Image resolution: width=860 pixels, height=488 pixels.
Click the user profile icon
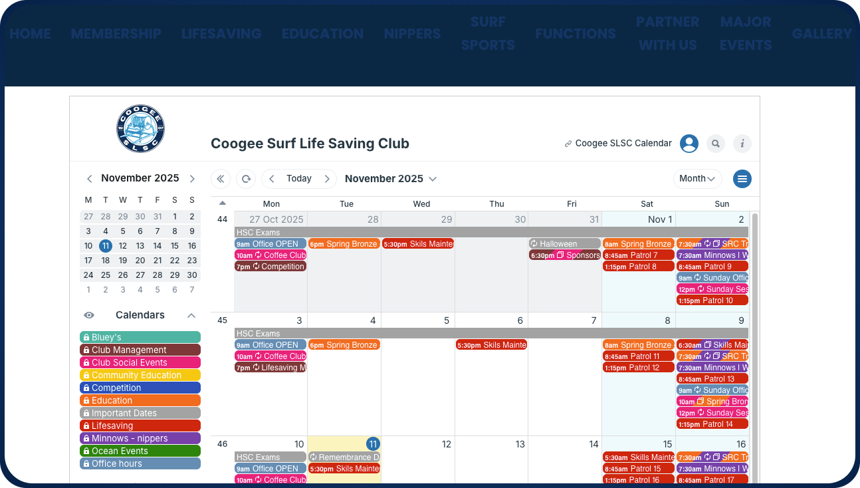point(689,143)
